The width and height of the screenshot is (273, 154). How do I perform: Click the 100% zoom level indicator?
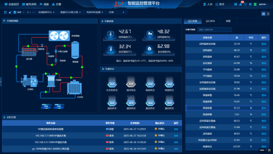point(262,150)
